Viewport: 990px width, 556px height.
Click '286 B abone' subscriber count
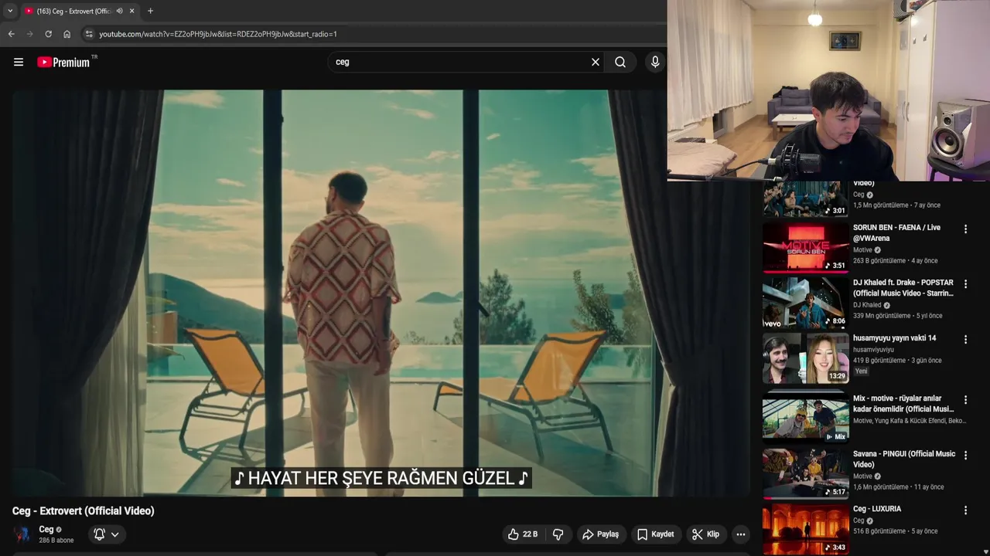[56, 541]
